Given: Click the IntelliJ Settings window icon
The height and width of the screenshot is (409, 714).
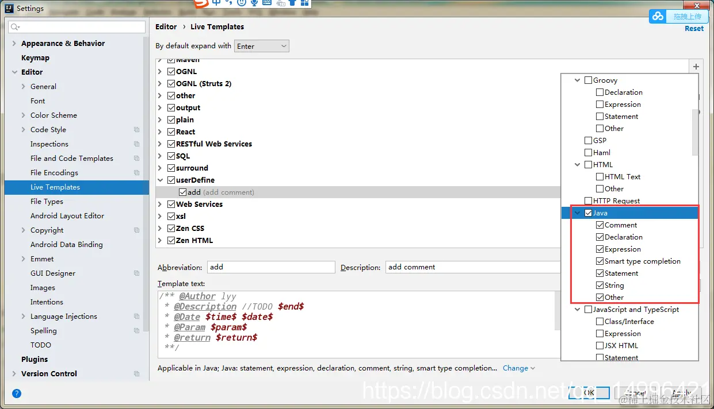Looking at the screenshot, I should 9,8.
